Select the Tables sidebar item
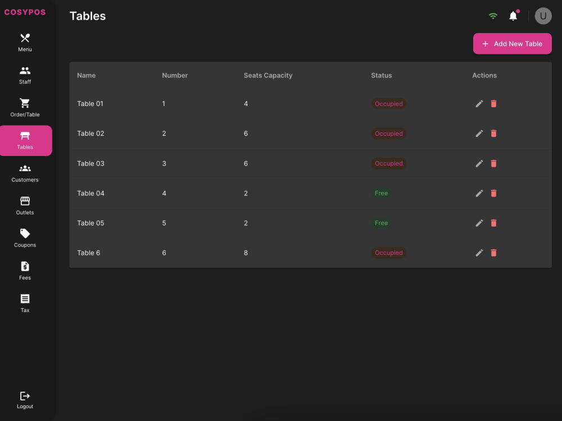The image size is (562, 421). 26,141
